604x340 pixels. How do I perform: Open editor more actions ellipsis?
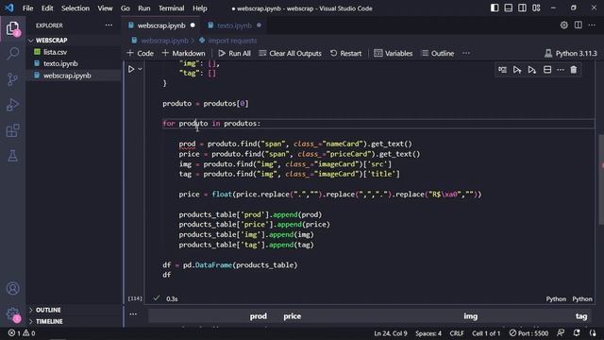(592, 25)
